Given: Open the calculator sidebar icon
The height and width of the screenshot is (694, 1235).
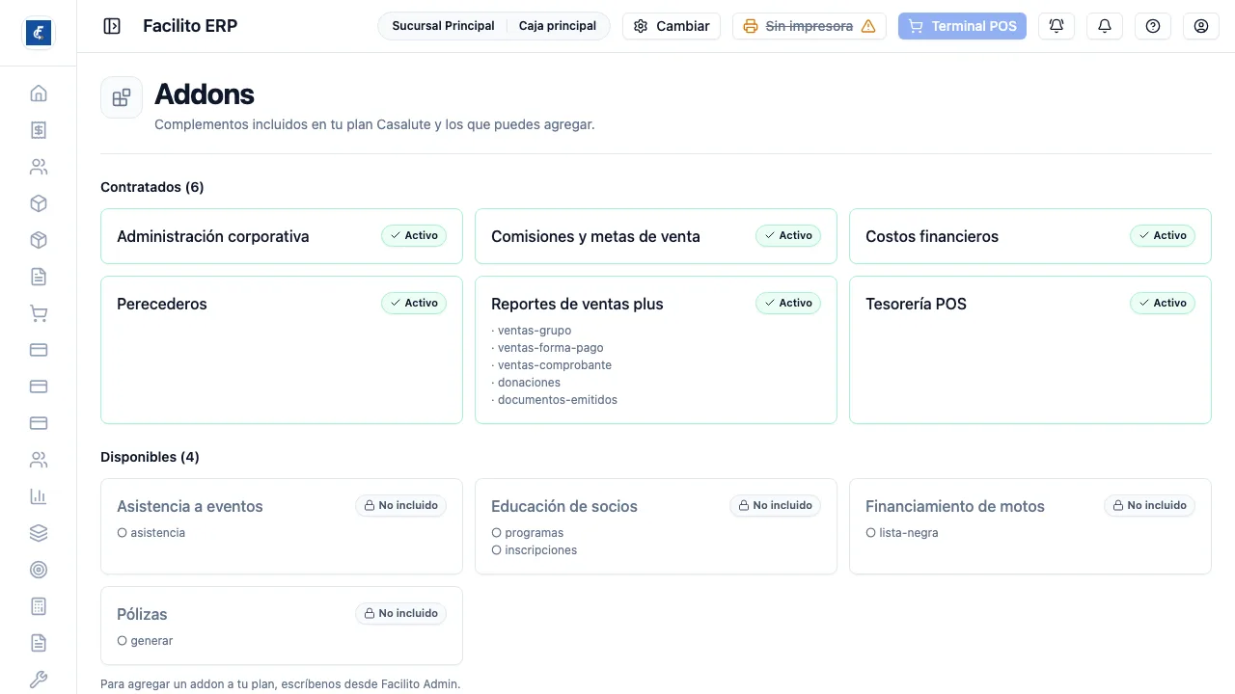Looking at the screenshot, I should point(39,606).
